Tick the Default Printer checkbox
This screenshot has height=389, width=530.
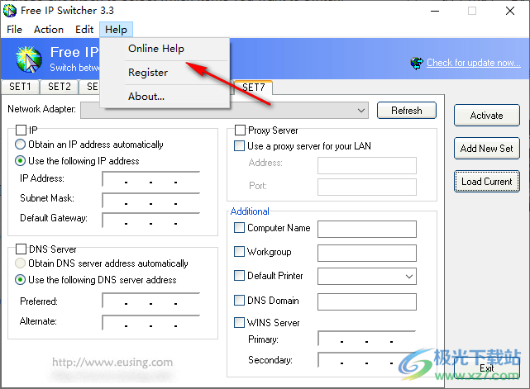[x=239, y=276]
